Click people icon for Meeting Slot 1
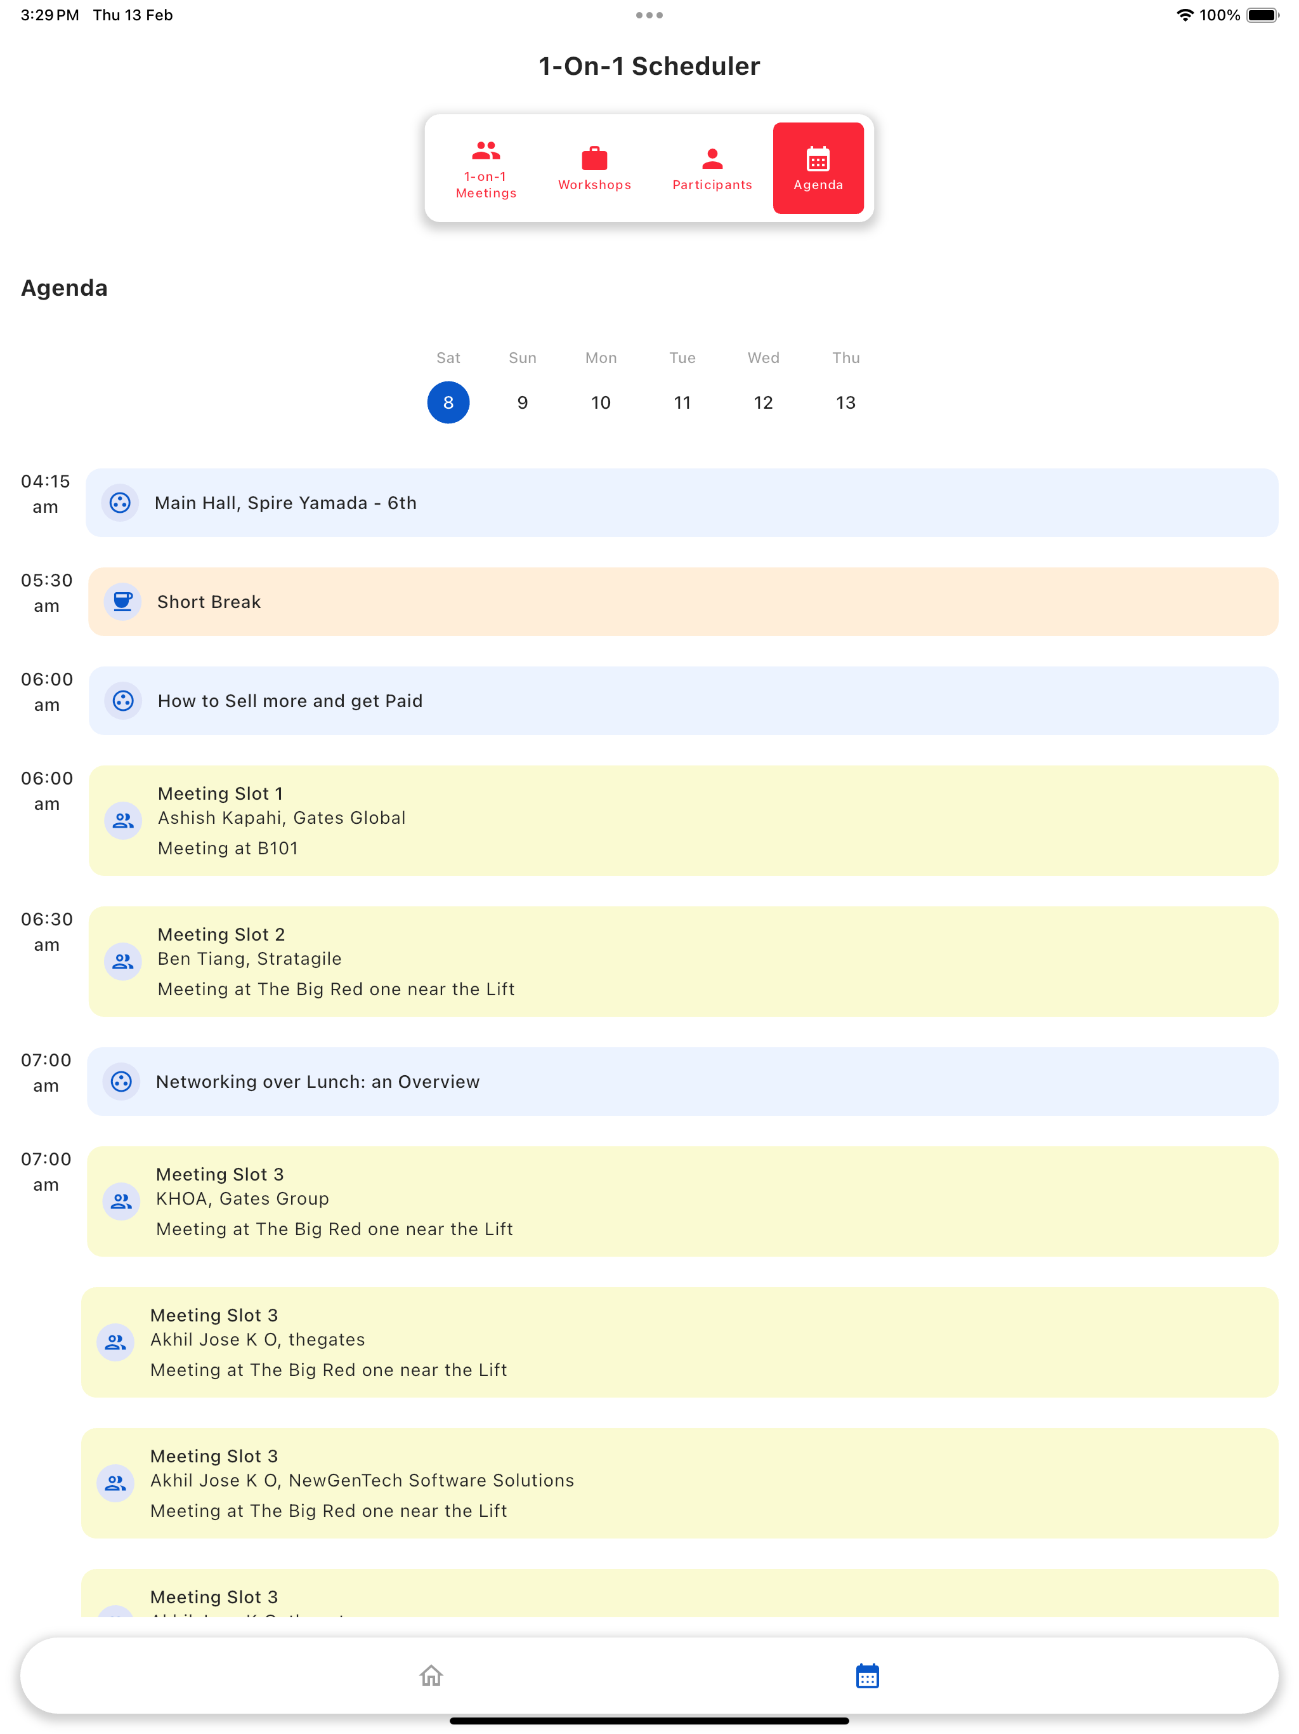Screen dimensions: 1299x1734 tap(123, 820)
